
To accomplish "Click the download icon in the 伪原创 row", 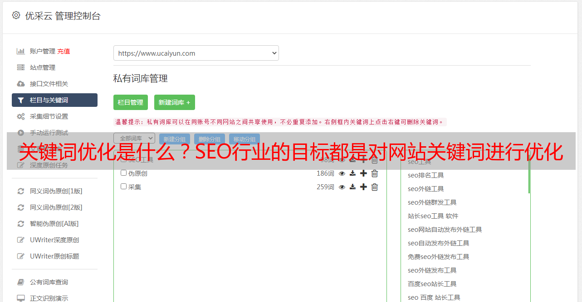I will point(352,173).
